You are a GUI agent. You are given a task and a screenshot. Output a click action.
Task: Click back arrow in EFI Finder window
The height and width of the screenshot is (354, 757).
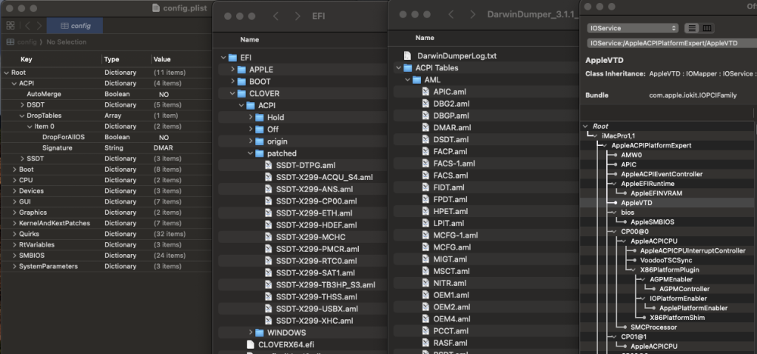(x=276, y=16)
